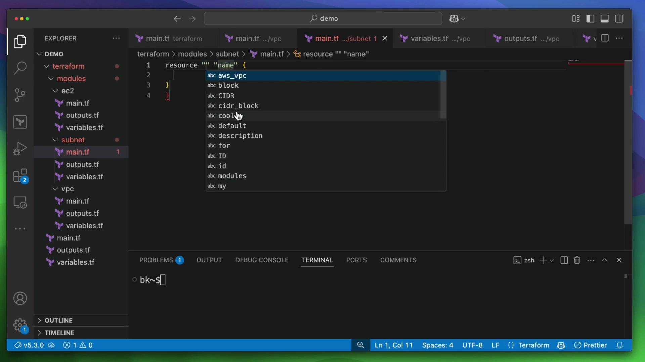Click Ln 1, Col 11 in status bar
The height and width of the screenshot is (362, 645).
(393, 345)
